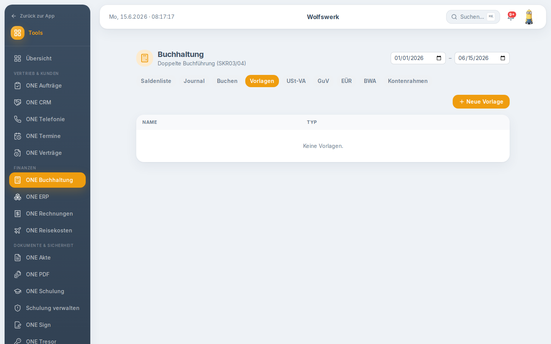Click the back arrow icon beside Zurück zur App
Screen dimensions: 551x344
click(14, 16)
